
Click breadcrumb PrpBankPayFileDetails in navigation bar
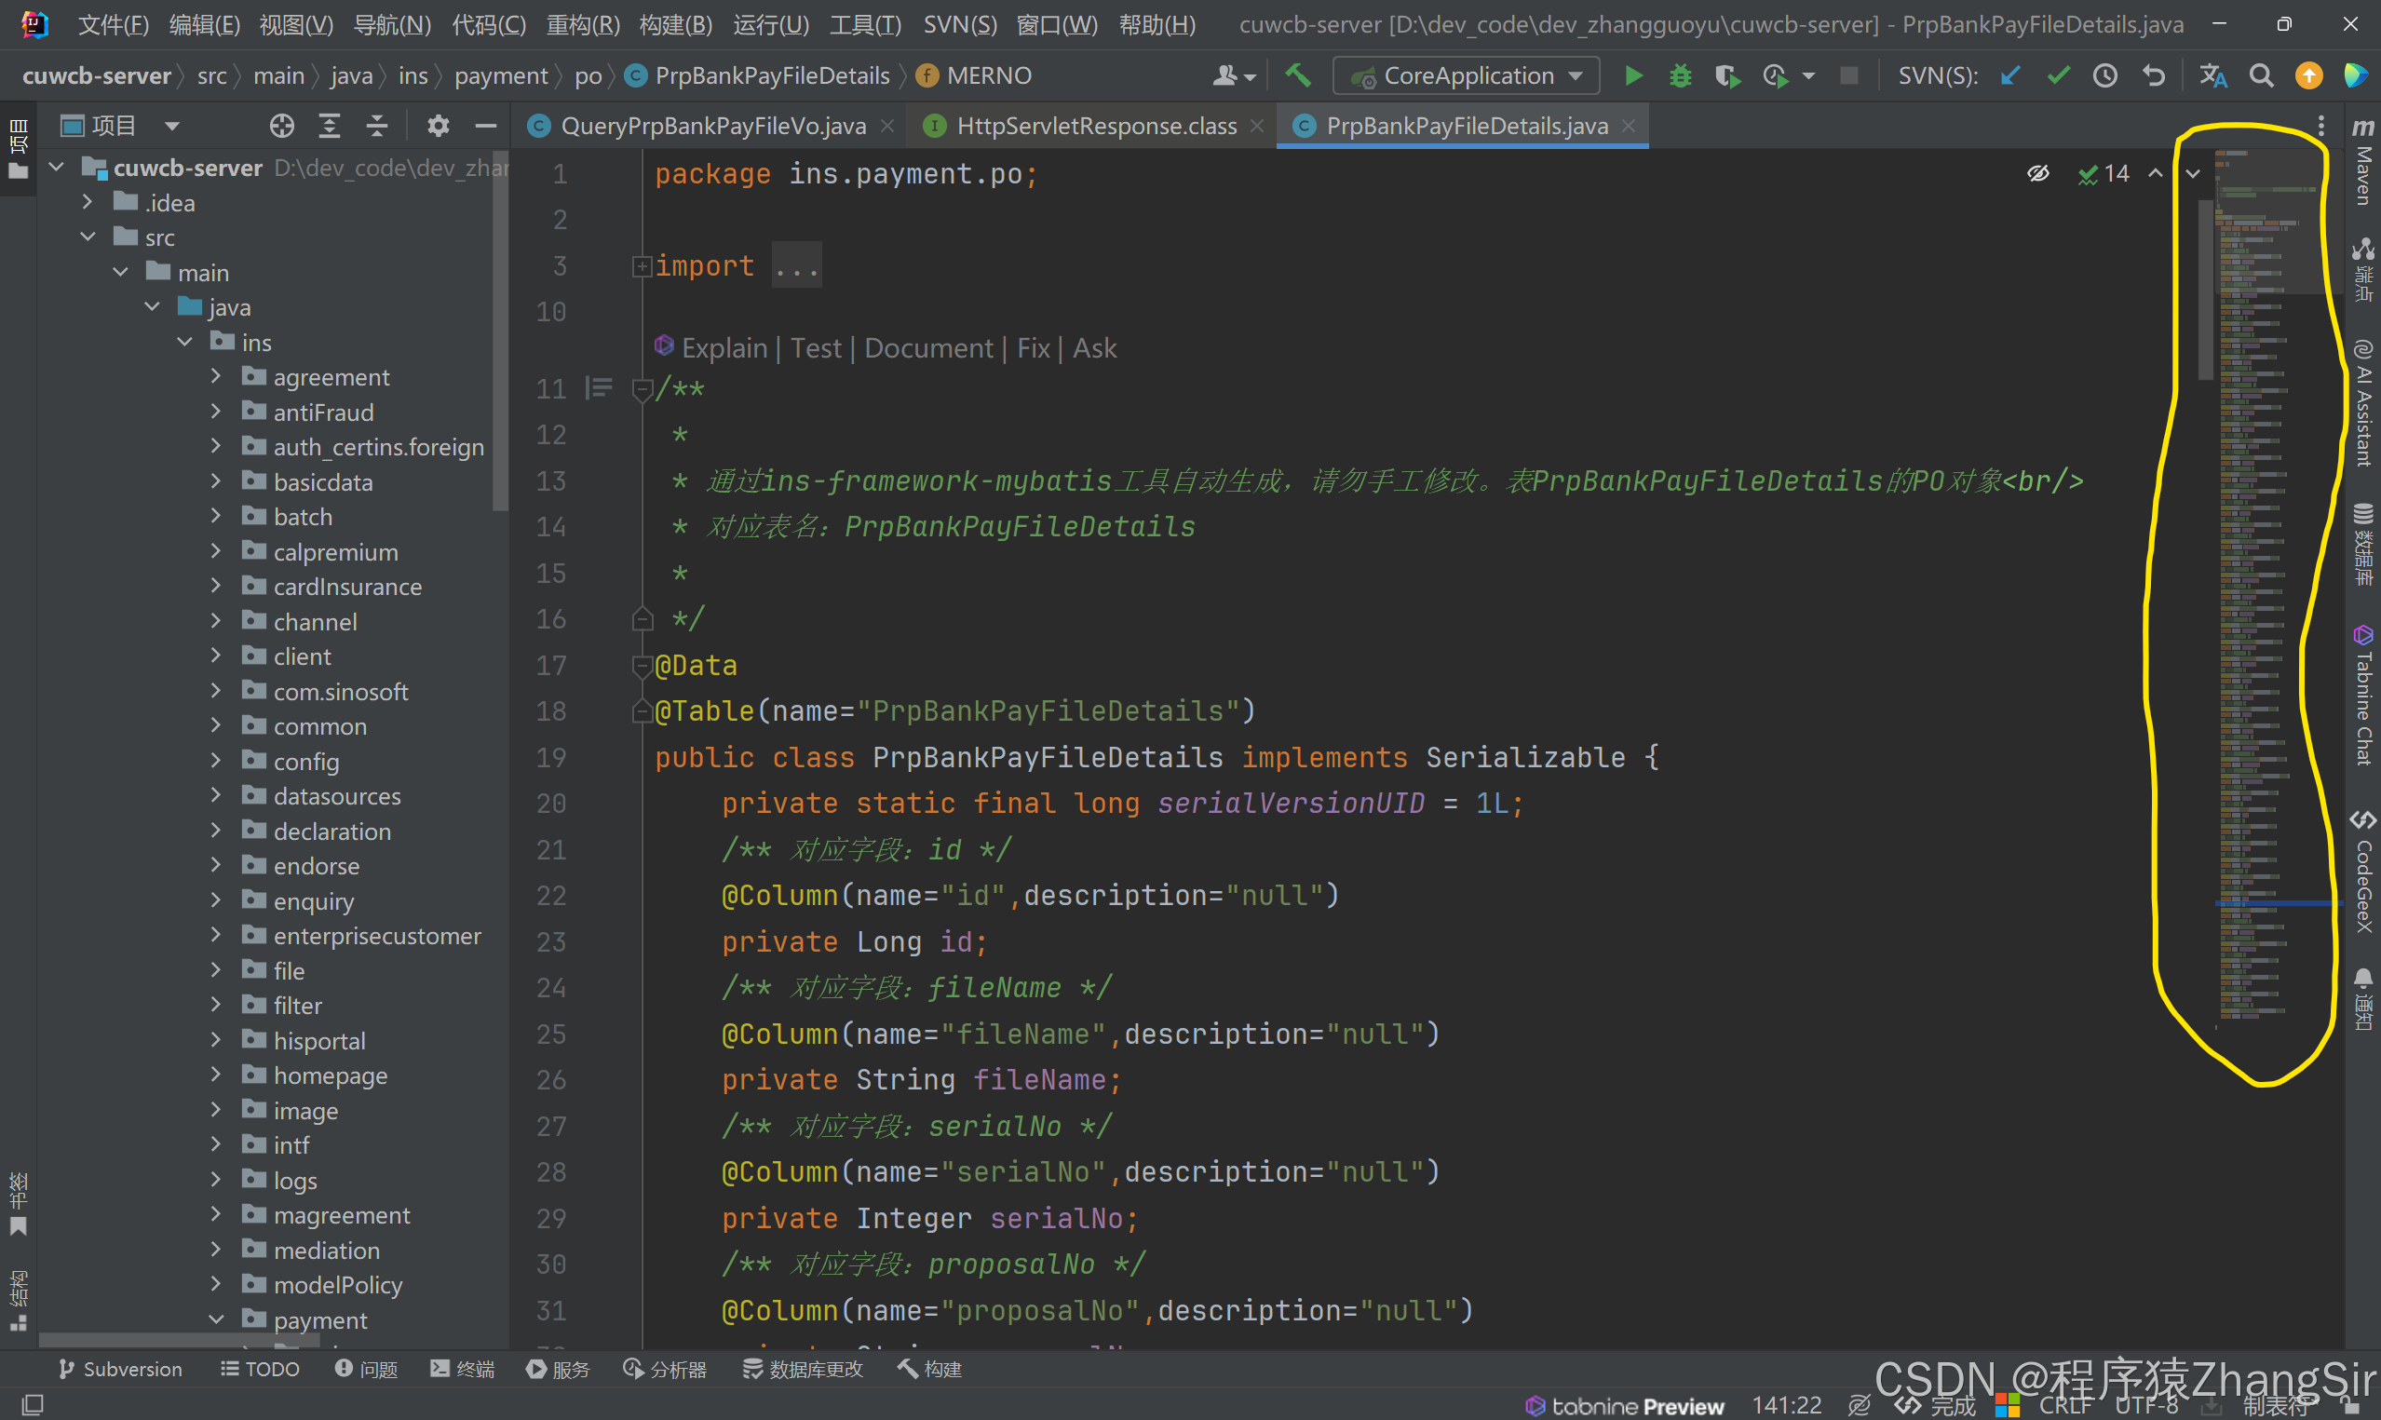click(771, 75)
